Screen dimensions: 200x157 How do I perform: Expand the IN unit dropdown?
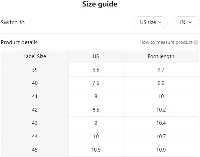click(x=185, y=22)
